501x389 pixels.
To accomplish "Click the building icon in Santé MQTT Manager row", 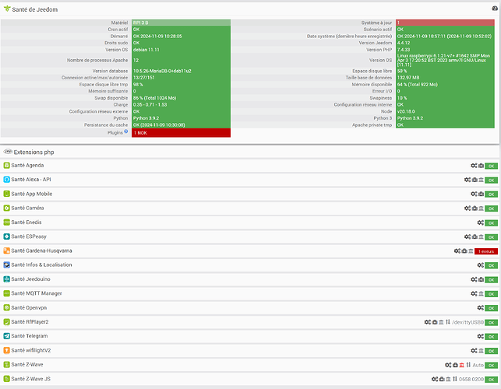I will coord(481,293).
